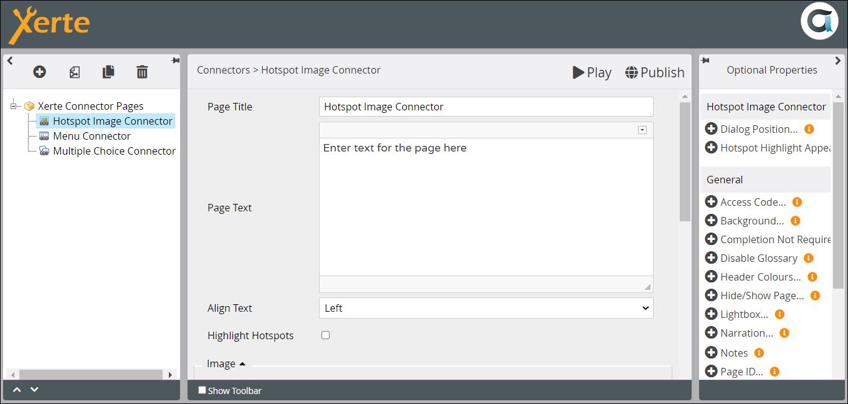Select Menu Connector page in tree
This screenshot has width=848, height=404.
pos(92,136)
